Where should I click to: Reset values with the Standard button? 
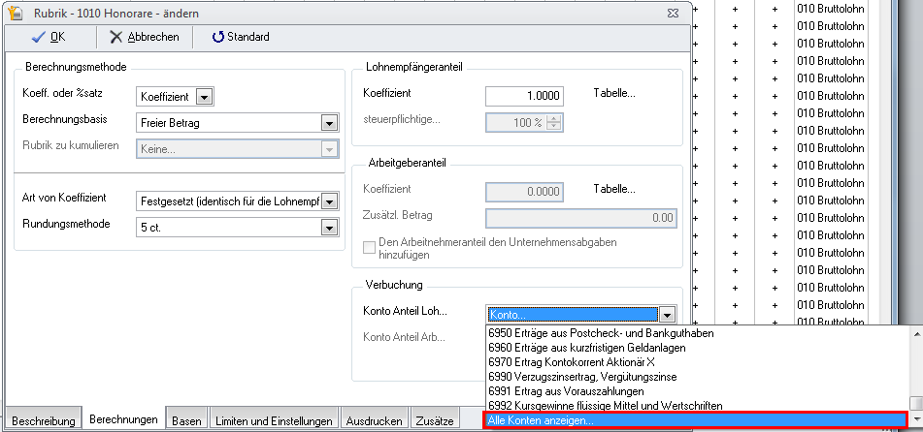coord(240,37)
